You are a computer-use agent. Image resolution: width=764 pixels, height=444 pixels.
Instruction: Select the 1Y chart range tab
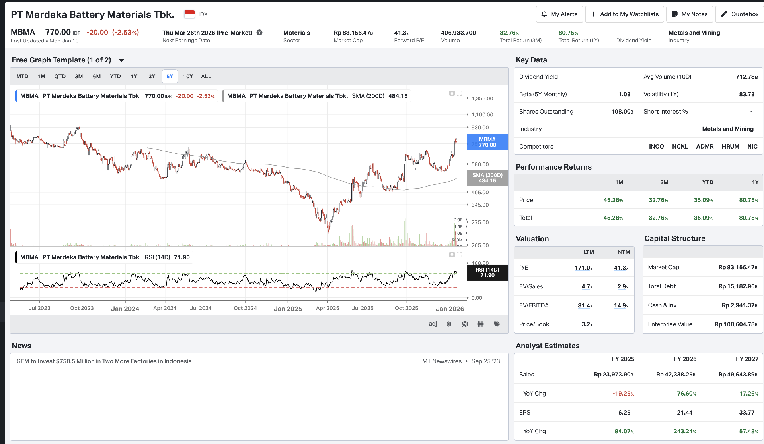(x=134, y=76)
